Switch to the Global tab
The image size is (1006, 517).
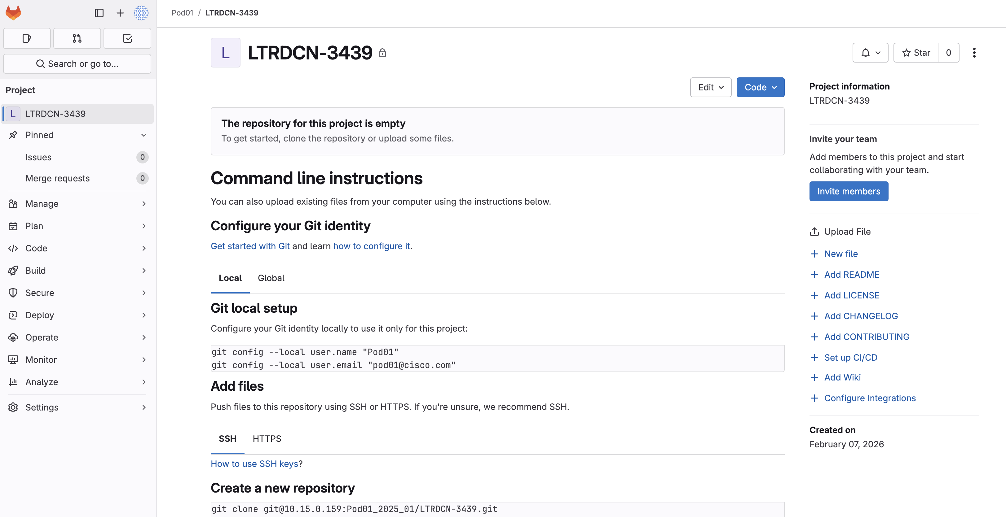point(271,278)
